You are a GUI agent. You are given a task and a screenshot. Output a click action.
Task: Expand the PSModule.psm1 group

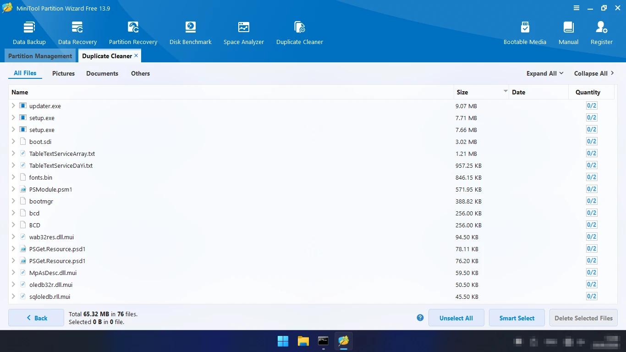click(13, 189)
